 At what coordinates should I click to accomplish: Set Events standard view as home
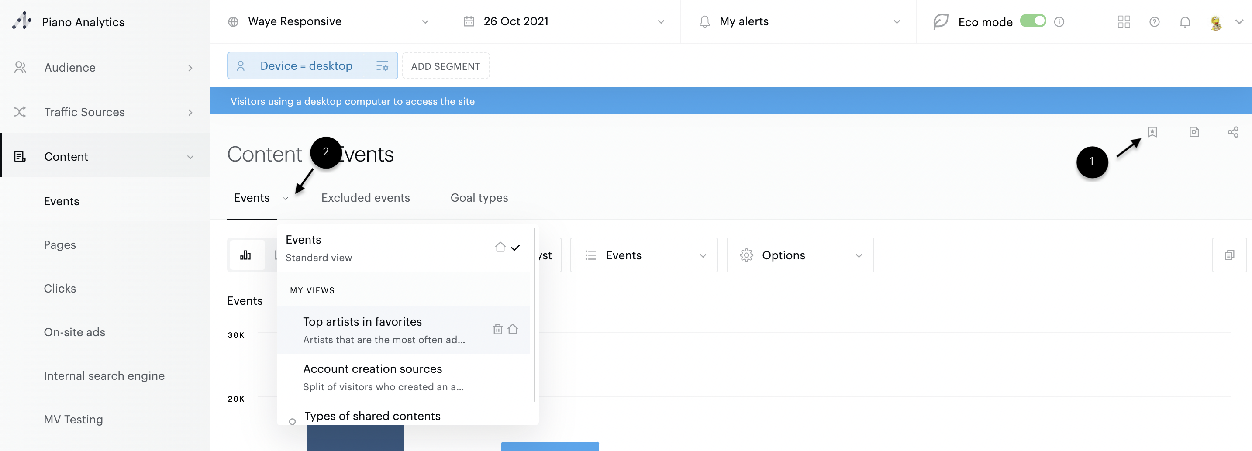click(500, 247)
